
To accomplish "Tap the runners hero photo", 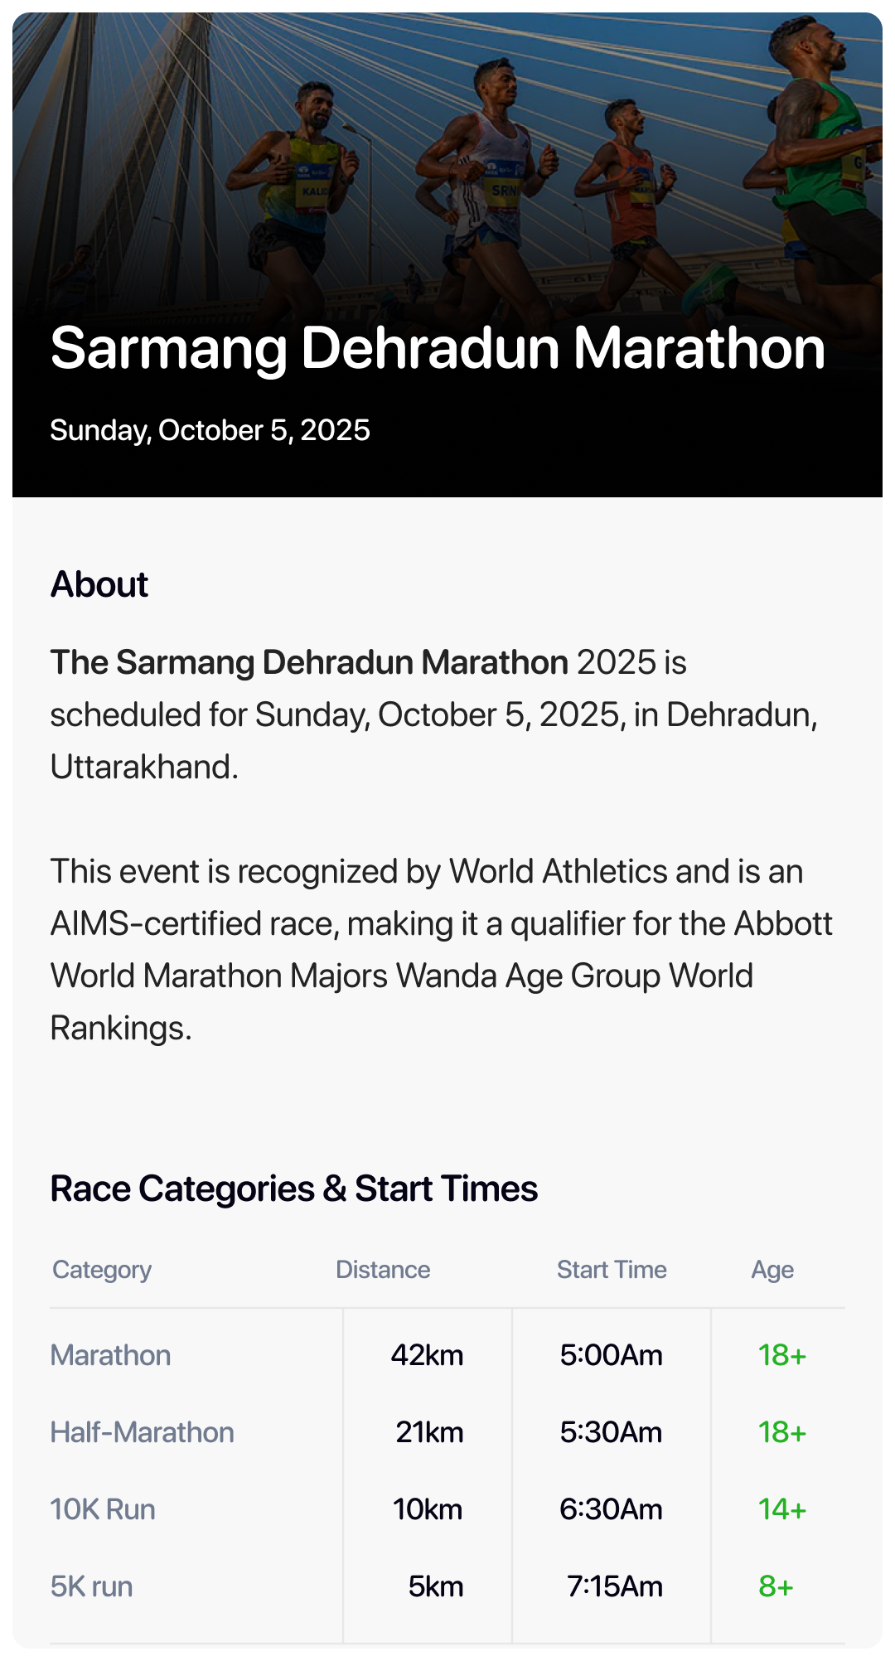I will [447, 166].
